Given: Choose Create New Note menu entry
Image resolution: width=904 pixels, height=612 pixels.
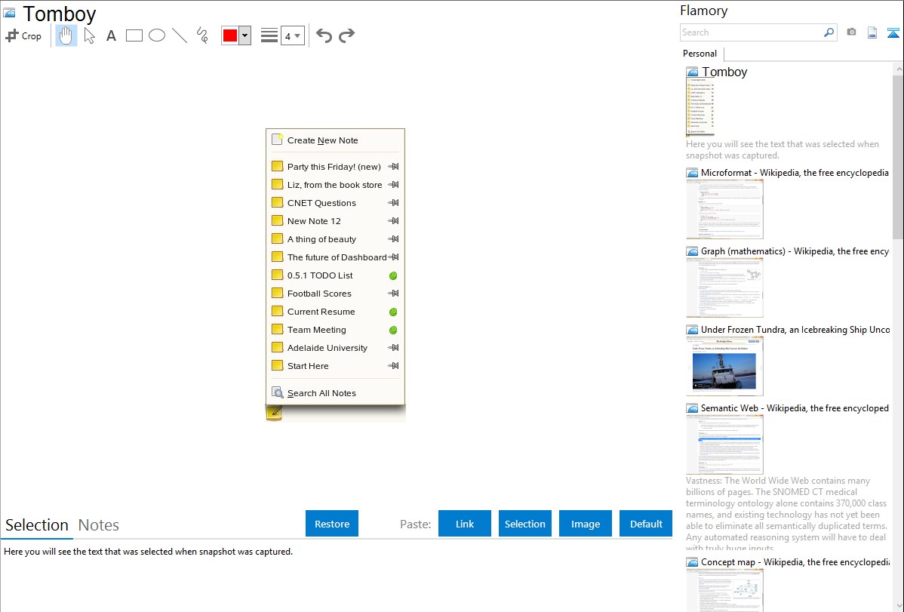Looking at the screenshot, I should [336, 140].
